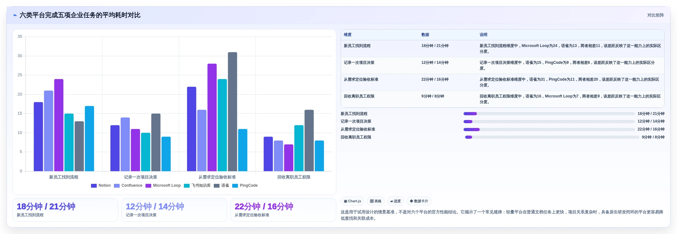Open the 18分钟 / 21分钟 summary card
Screen dimensions: 677x234
tap(65, 210)
